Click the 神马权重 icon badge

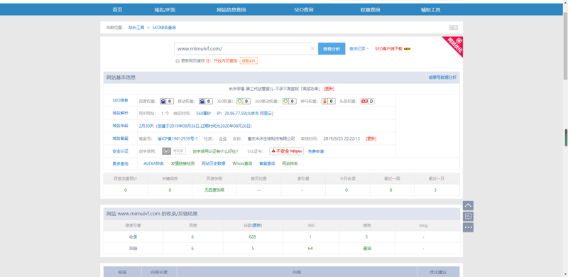pyautogui.click(x=329, y=101)
